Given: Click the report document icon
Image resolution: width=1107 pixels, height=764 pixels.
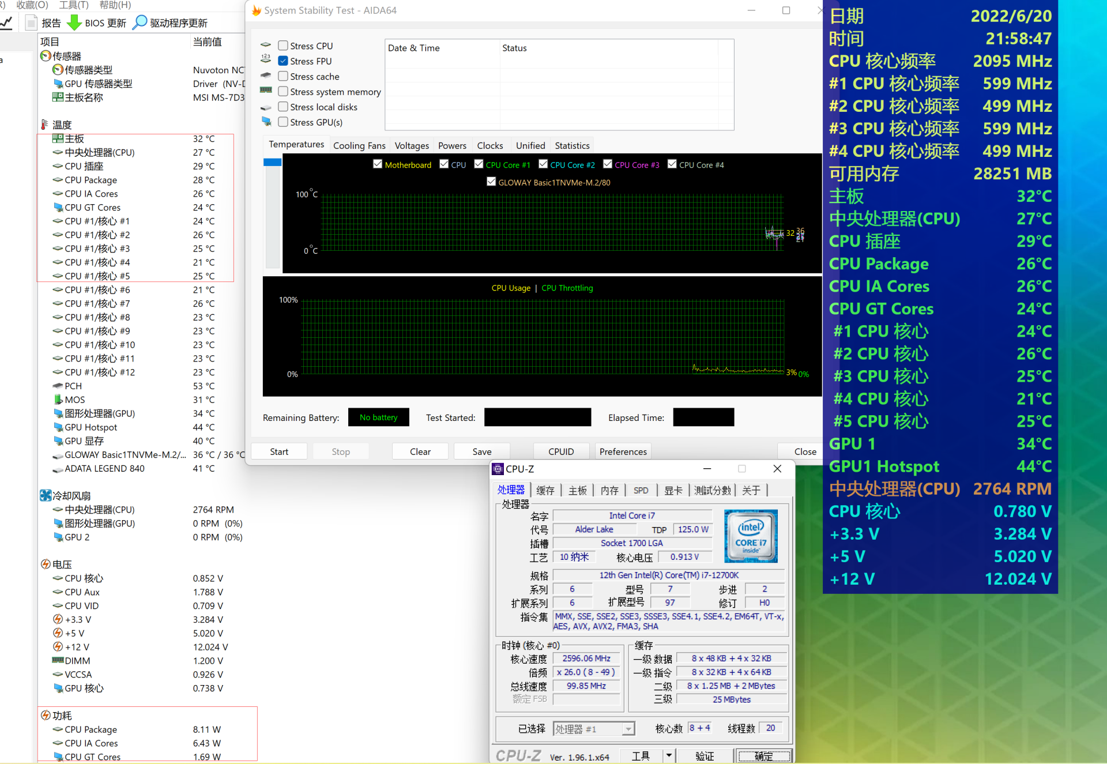Looking at the screenshot, I should tap(32, 22).
